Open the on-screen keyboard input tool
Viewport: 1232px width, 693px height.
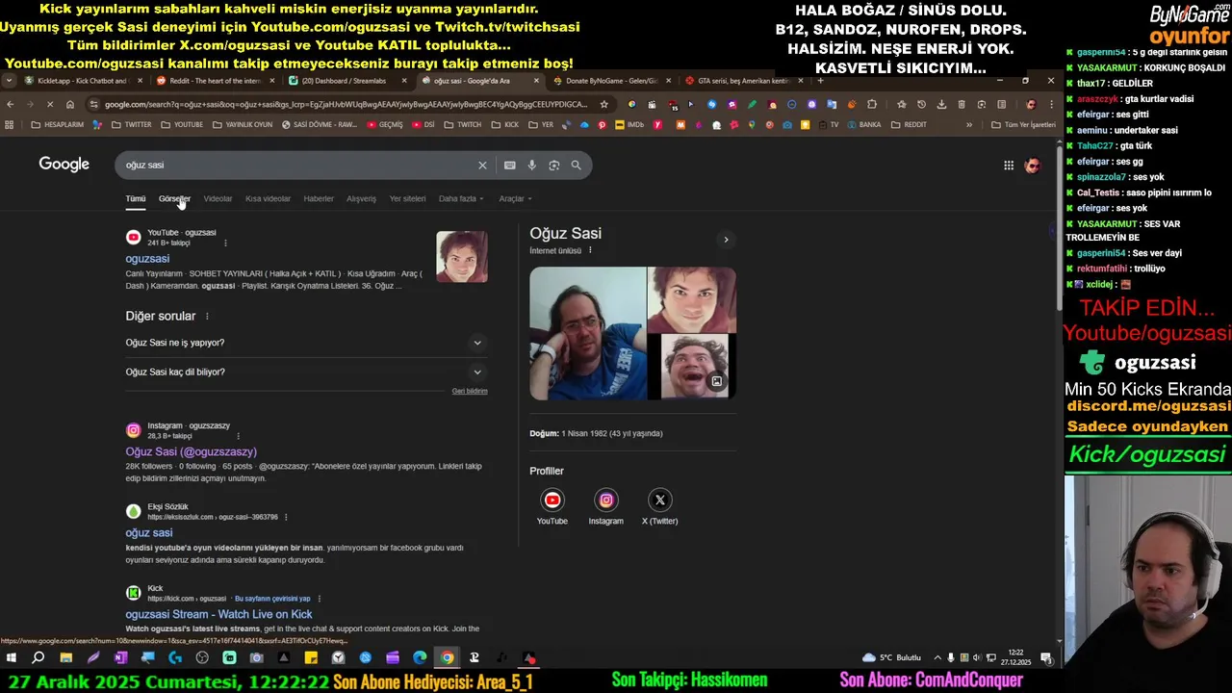pos(509,166)
